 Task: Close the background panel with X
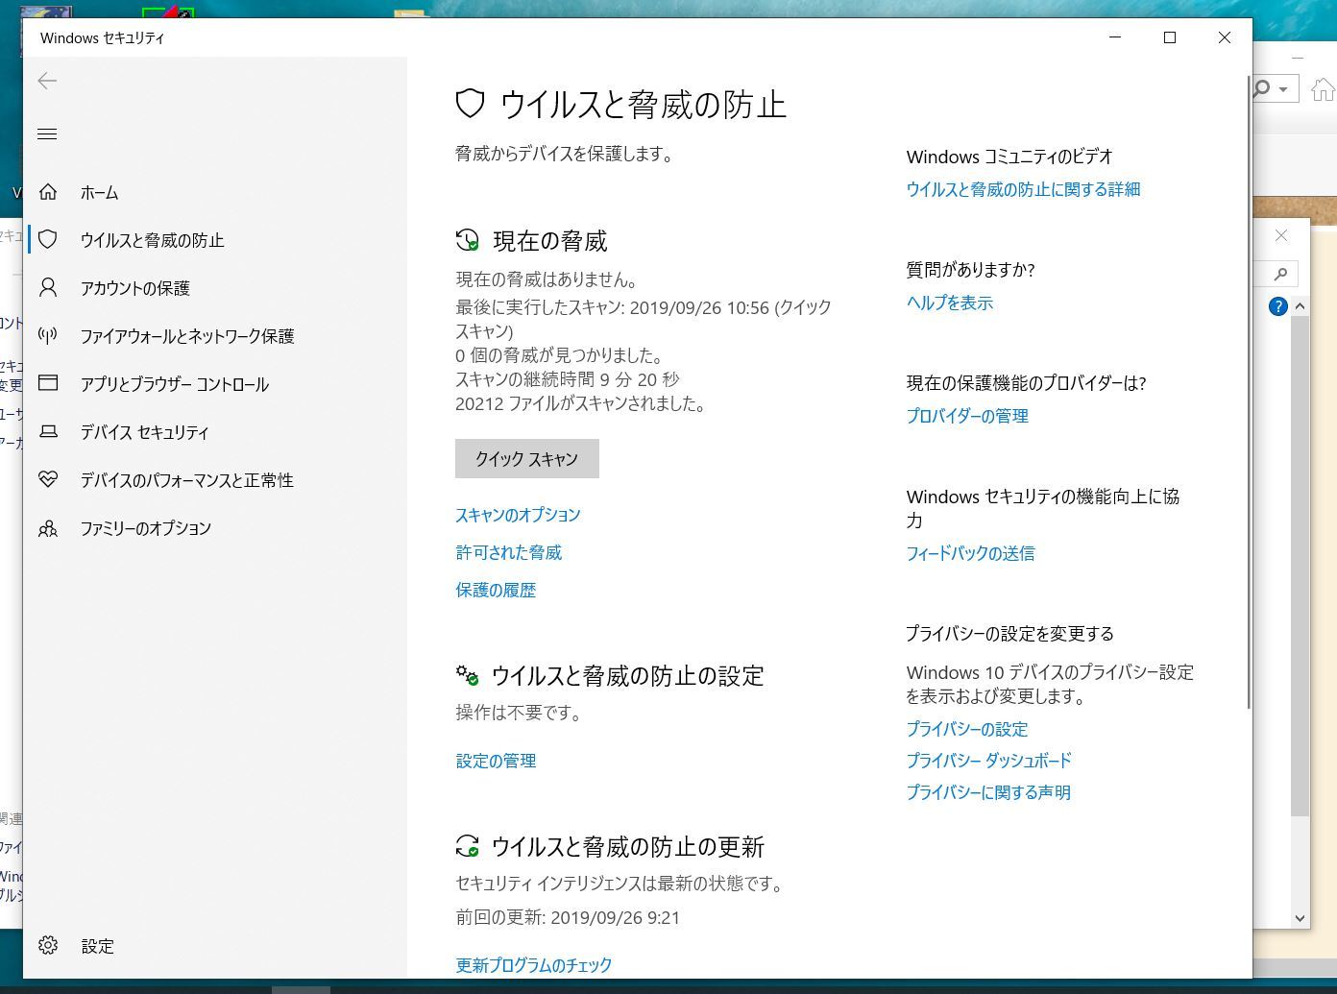[x=1281, y=235]
